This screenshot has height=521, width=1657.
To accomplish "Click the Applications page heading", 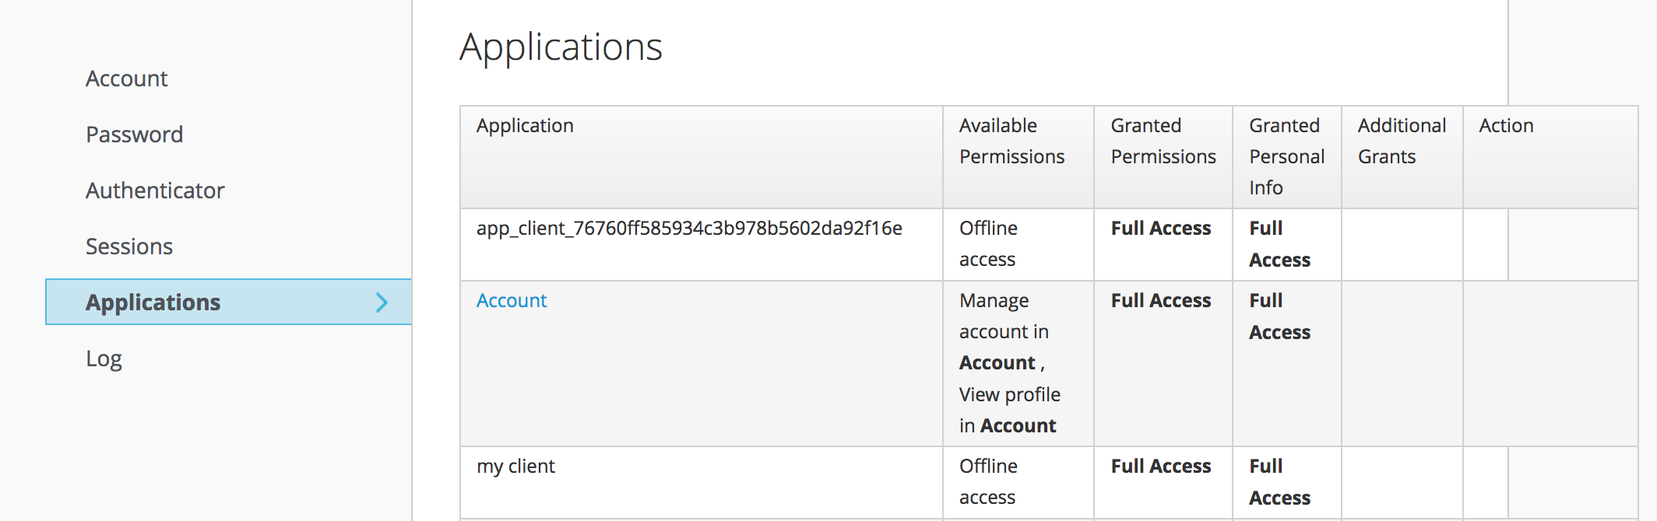I will (561, 47).
